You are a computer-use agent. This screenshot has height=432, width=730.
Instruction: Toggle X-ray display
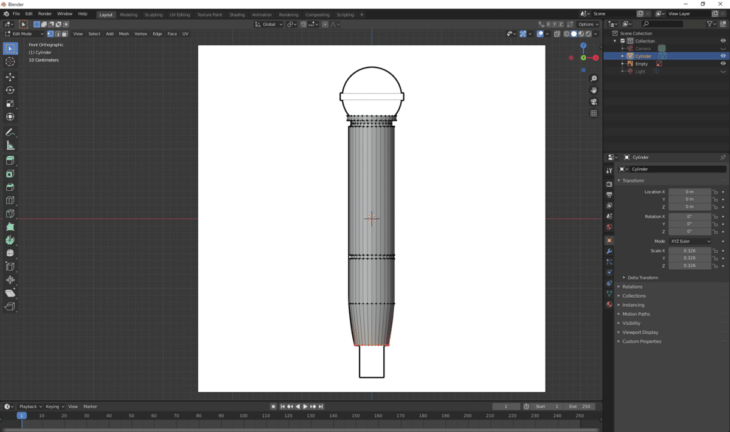pyautogui.click(x=557, y=34)
